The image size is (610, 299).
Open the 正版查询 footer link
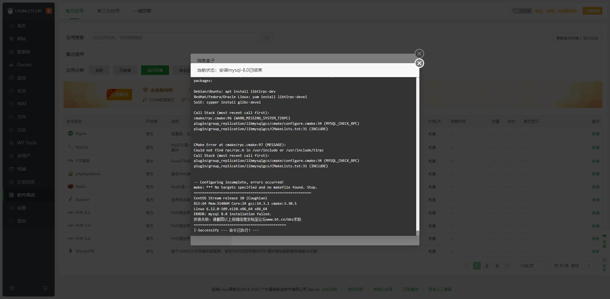coord(410,289)
